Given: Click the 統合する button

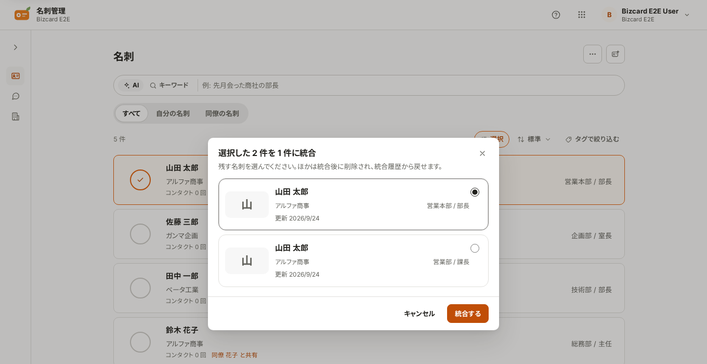Looking at the screenshot, I should click(x=468, y=314).
